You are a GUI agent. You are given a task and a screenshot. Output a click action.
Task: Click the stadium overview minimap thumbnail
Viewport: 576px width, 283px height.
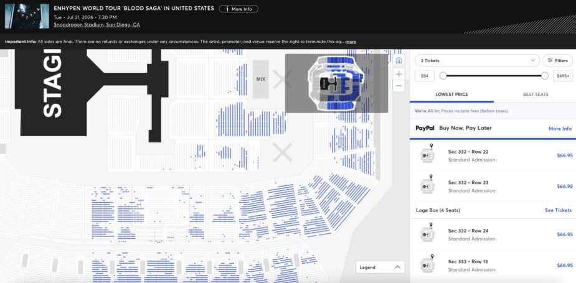click(336, 83)
